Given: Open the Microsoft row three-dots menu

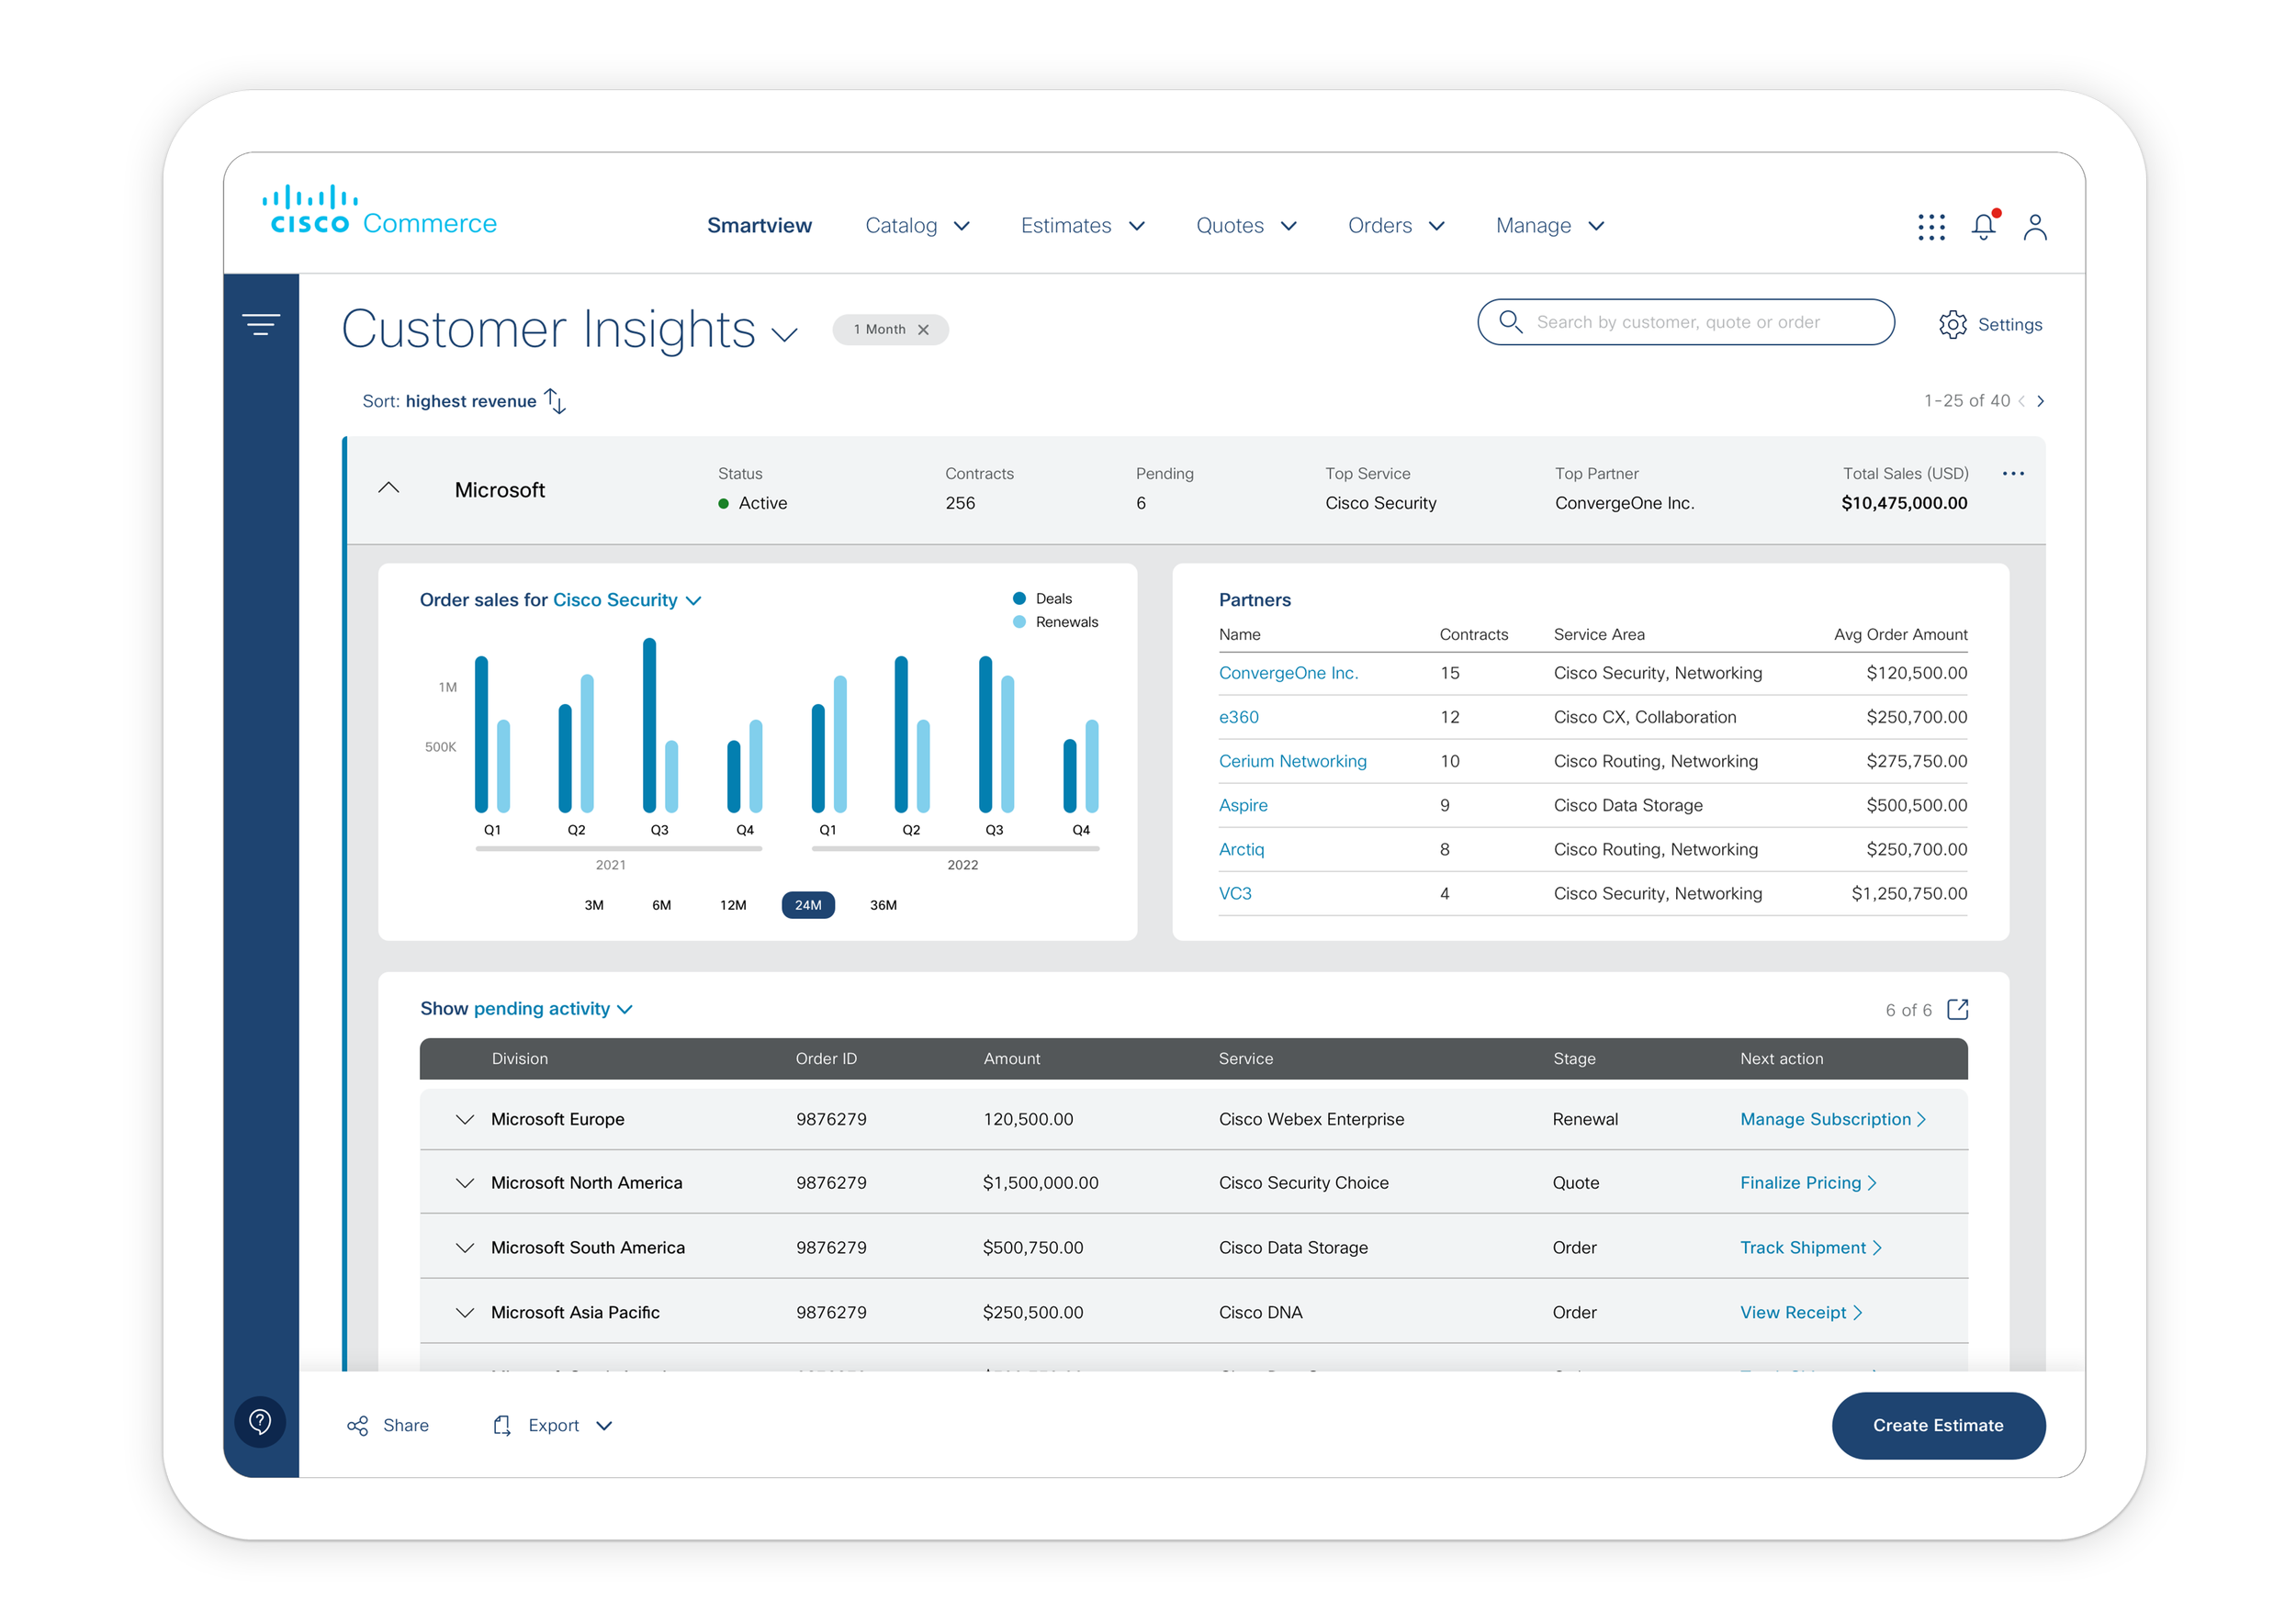Looking at the screenshot, I should [2012, 474].
